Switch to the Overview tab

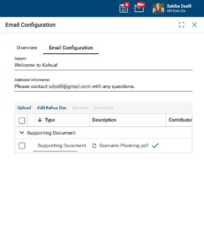click(x=27, y=48)
